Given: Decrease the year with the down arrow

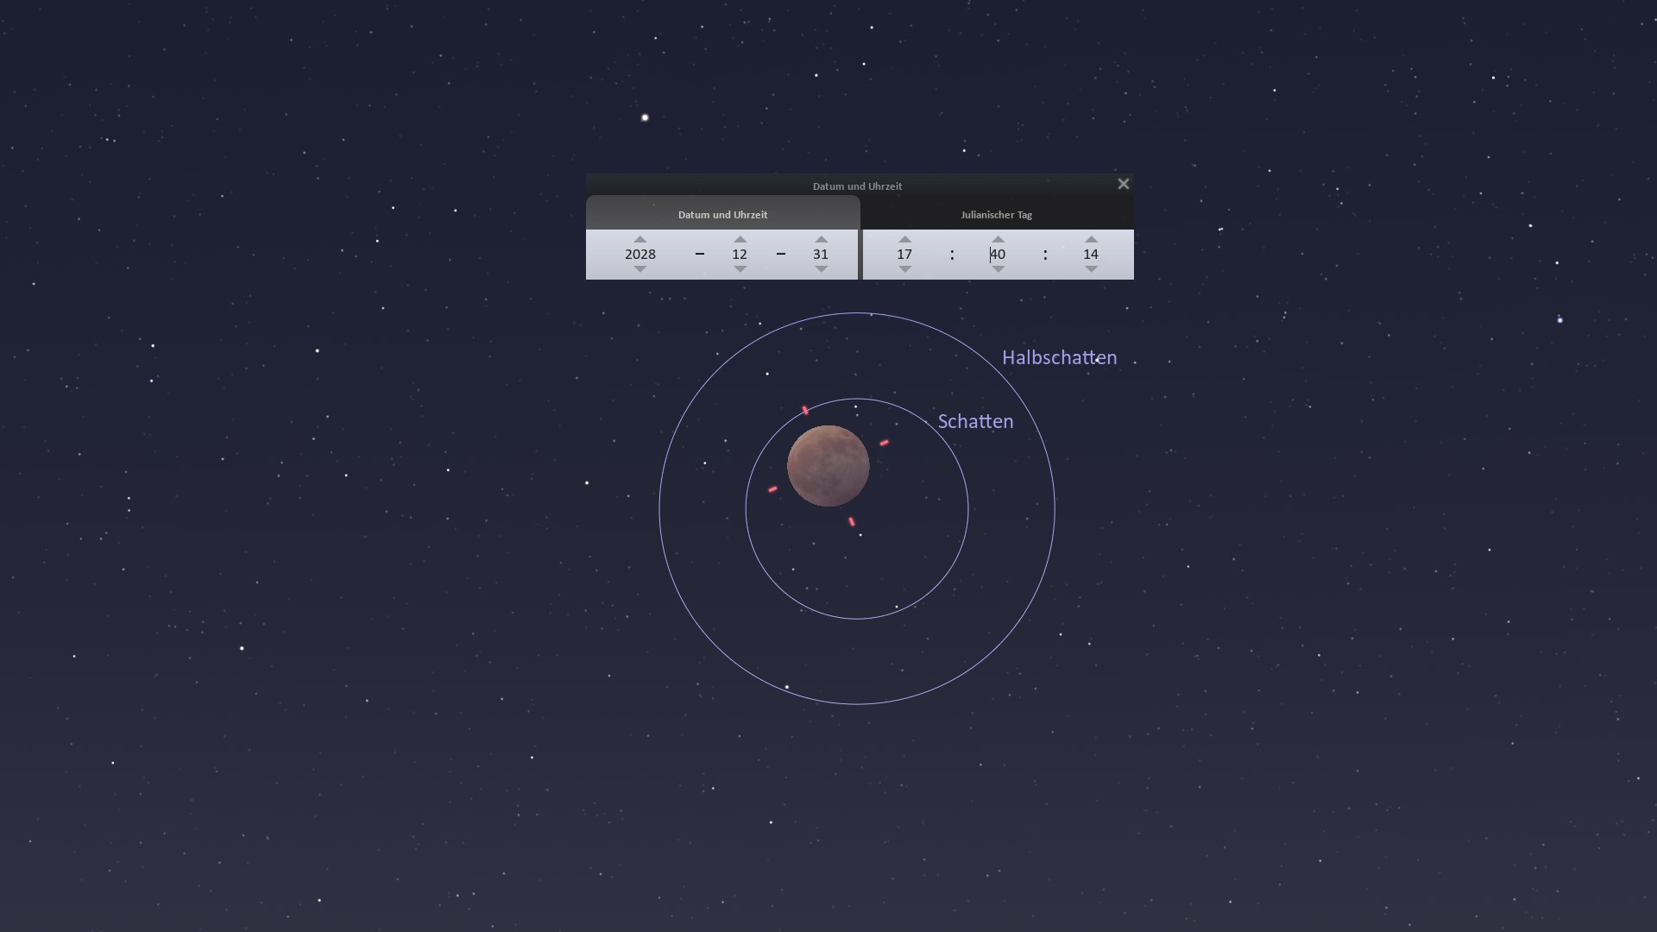Looking at the screenshot, I should 639,268.
